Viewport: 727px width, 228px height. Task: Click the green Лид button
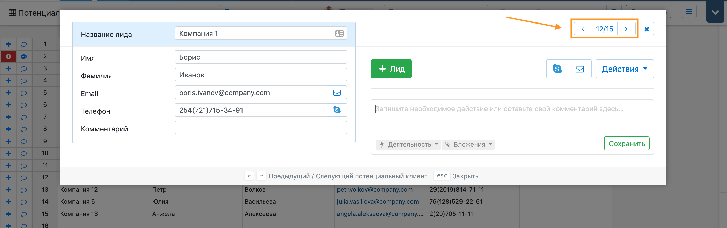(391, 69)
